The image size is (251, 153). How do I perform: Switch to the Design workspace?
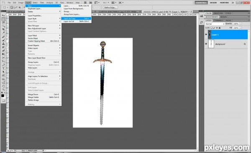click(213, 3)
